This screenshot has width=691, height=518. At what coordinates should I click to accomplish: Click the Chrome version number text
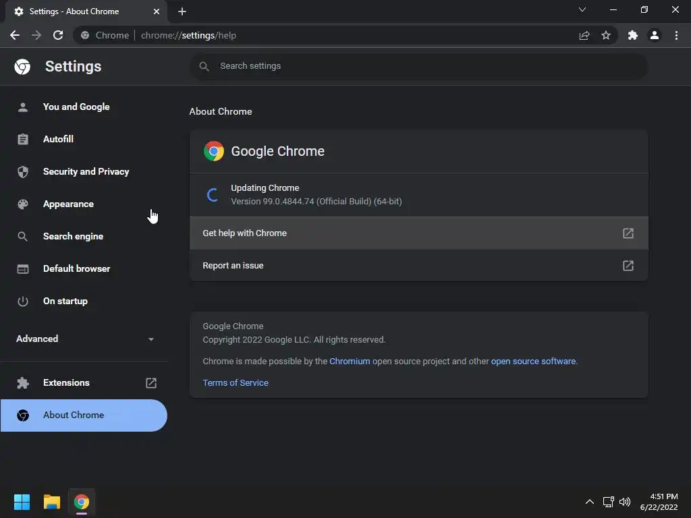[x=316, y=201]
